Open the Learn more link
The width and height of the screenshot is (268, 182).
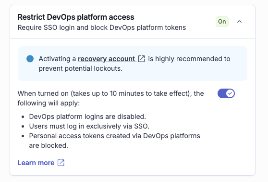click(36, 163)
